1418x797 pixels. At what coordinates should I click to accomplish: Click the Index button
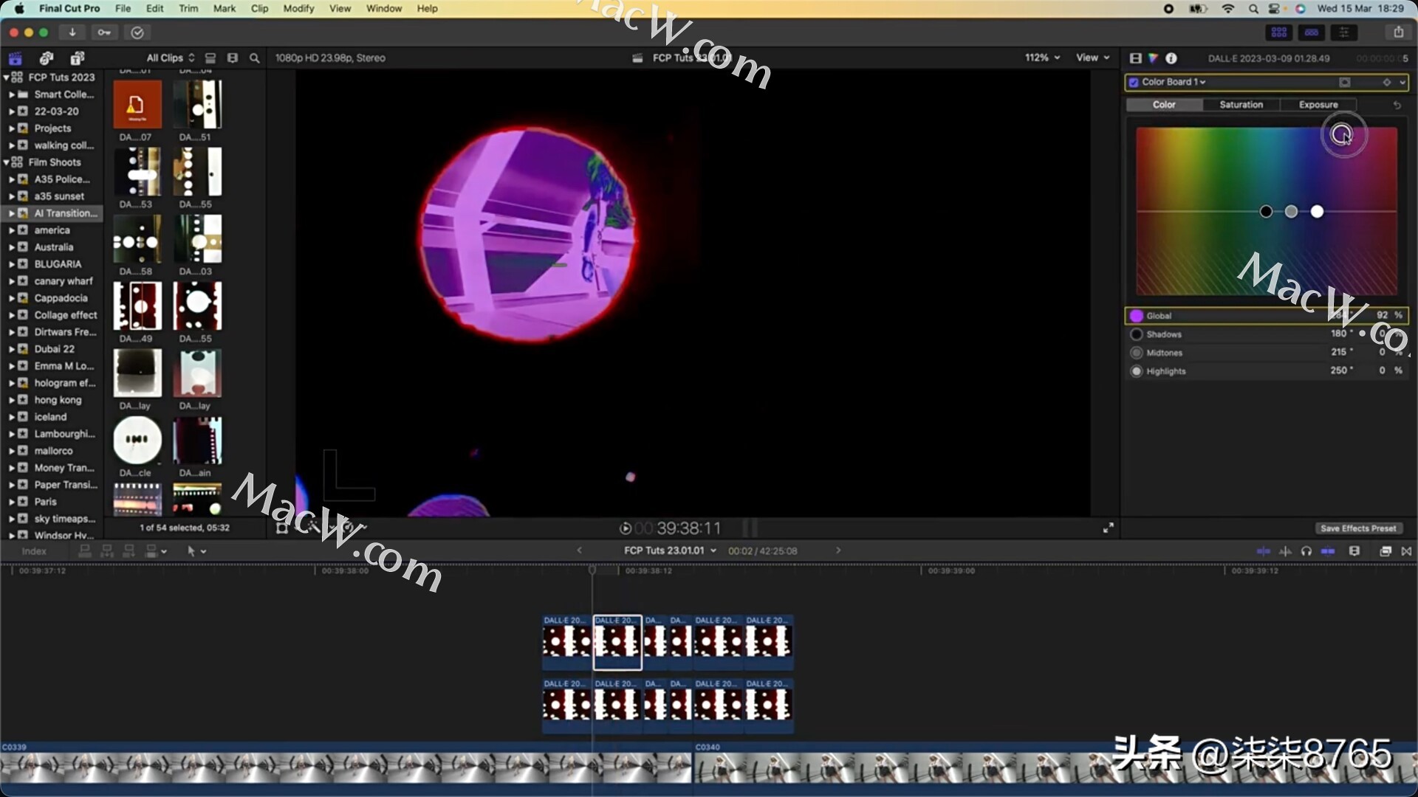click(33, 551)
